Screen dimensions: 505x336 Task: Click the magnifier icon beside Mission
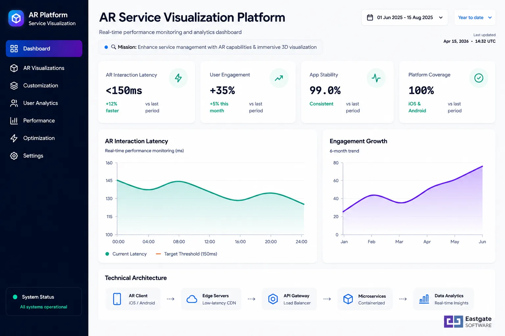coord(113,47)
